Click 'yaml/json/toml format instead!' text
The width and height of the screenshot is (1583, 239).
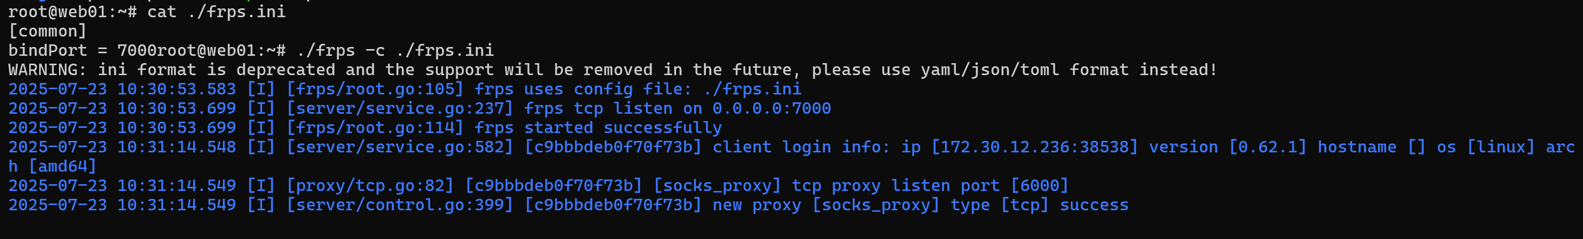pos(1069,70)
